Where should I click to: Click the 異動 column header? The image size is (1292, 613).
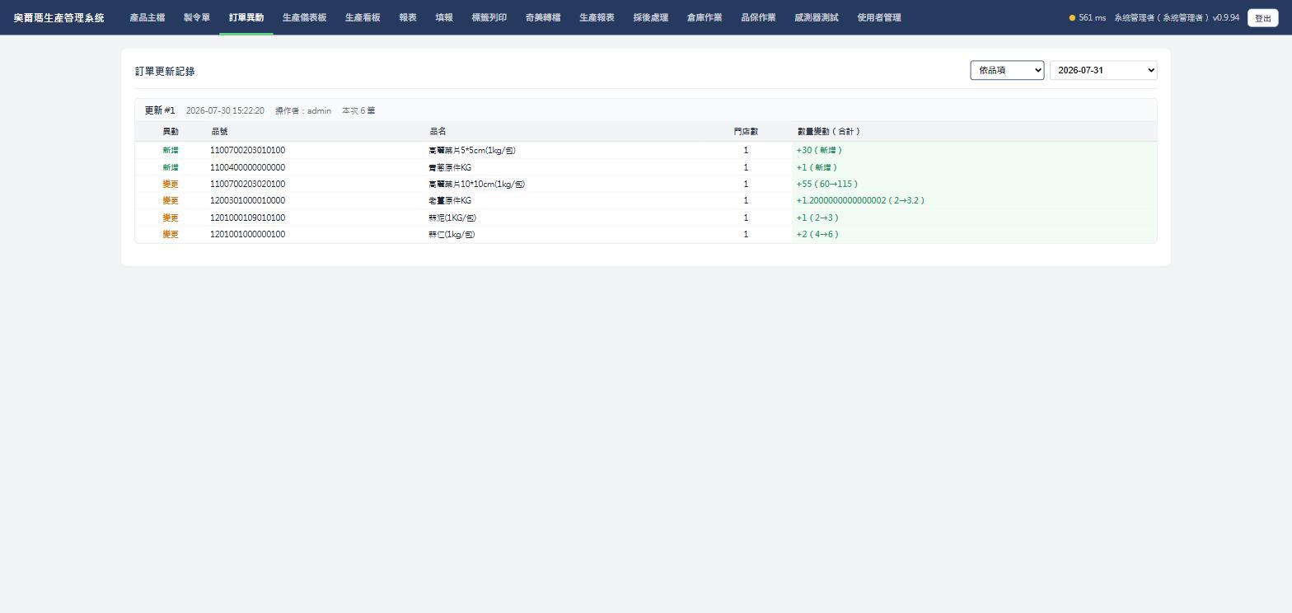171,132
